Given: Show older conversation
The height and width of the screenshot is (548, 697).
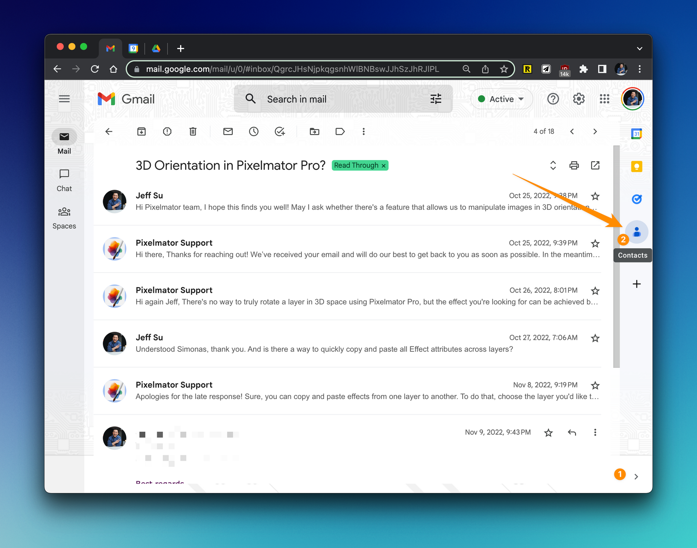Looking at the screenshot, I should (595, 131).
